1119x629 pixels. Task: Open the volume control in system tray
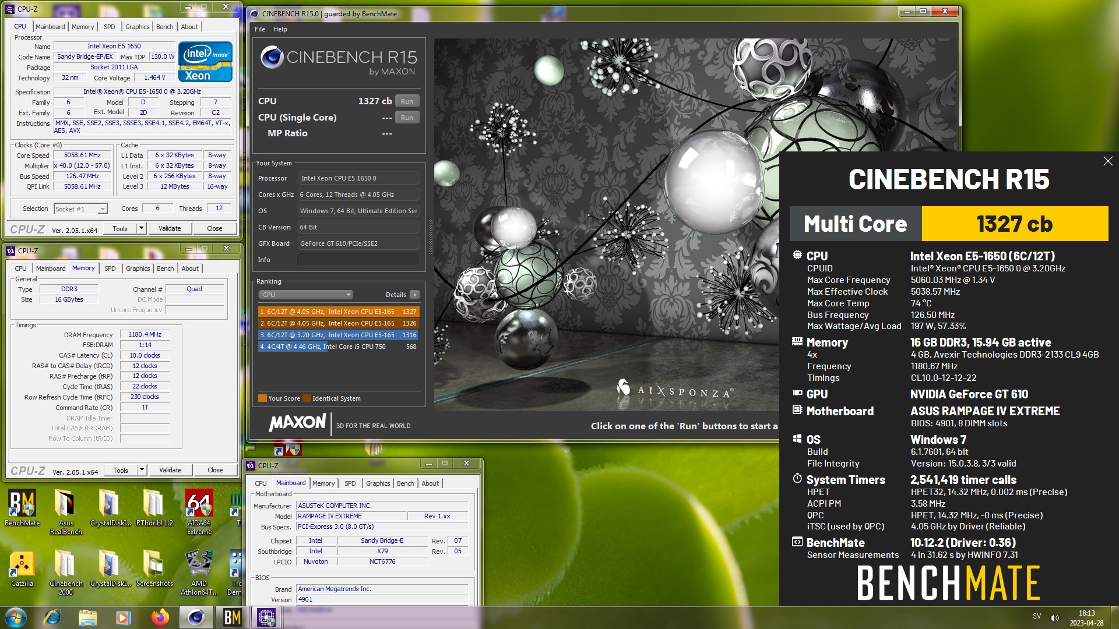point(1055,617)
